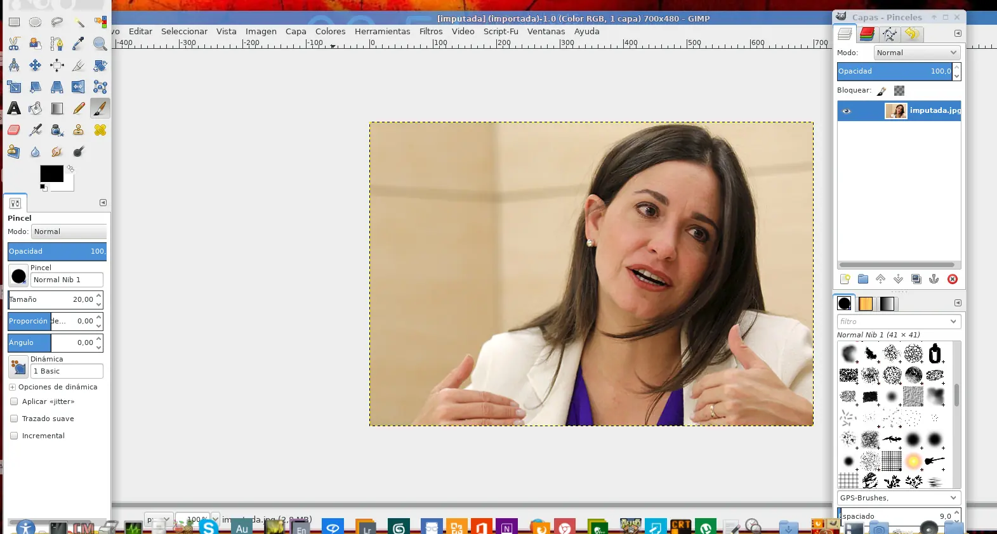Anchor the floating layer button
This screenshot has width=997, height=534.
coord(934,279)
